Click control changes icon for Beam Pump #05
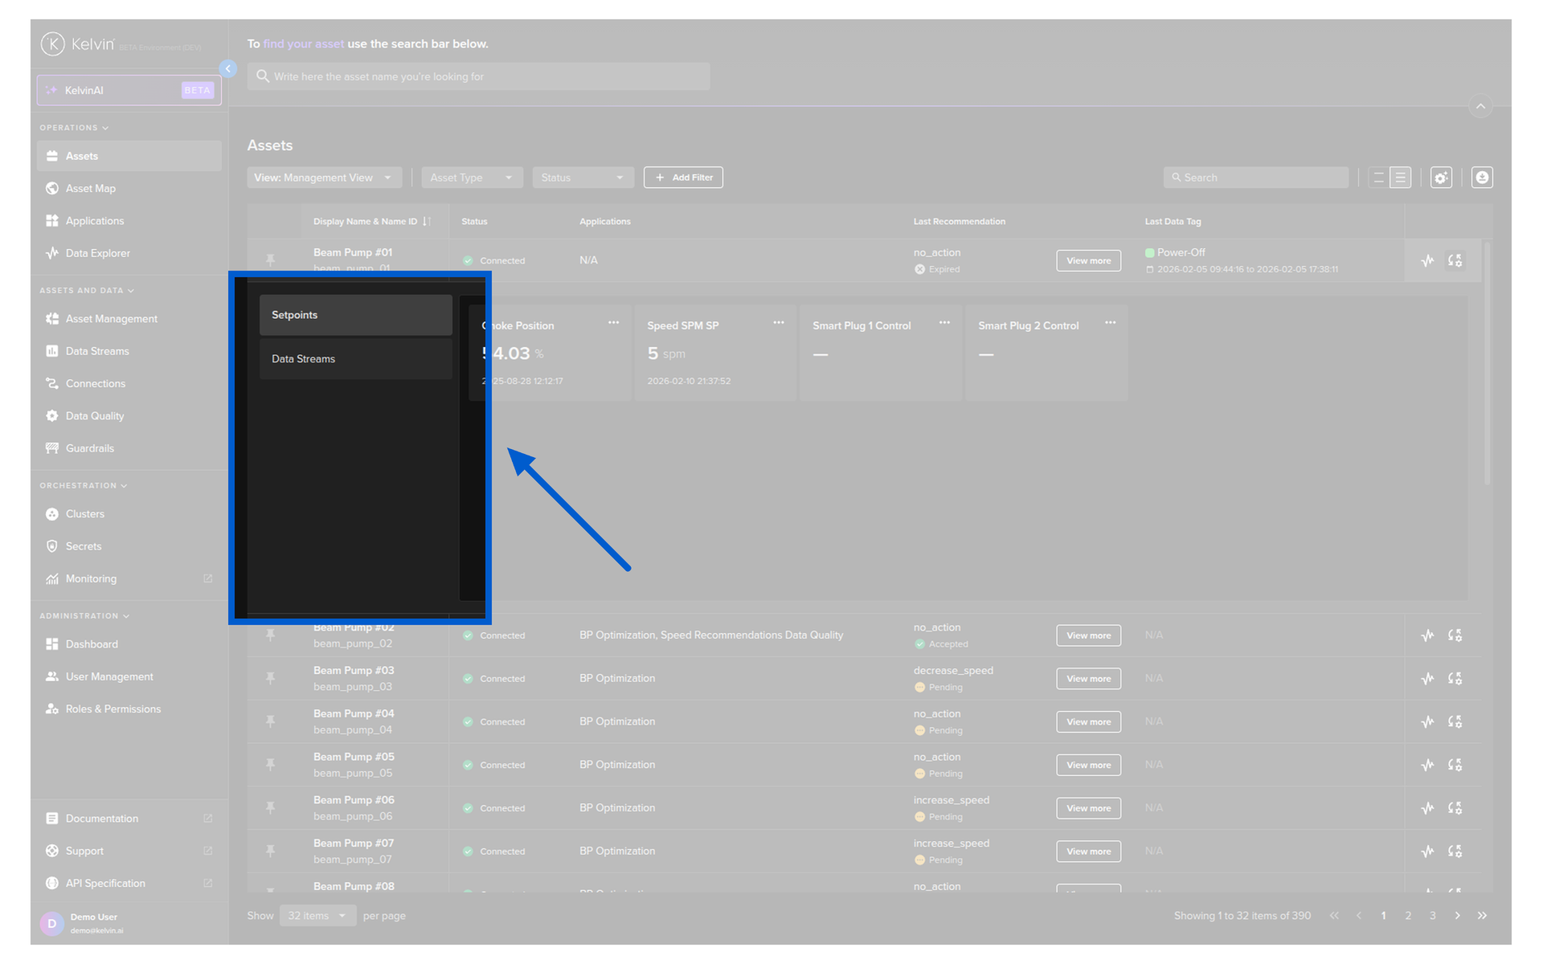 (x=1455, y=765)
